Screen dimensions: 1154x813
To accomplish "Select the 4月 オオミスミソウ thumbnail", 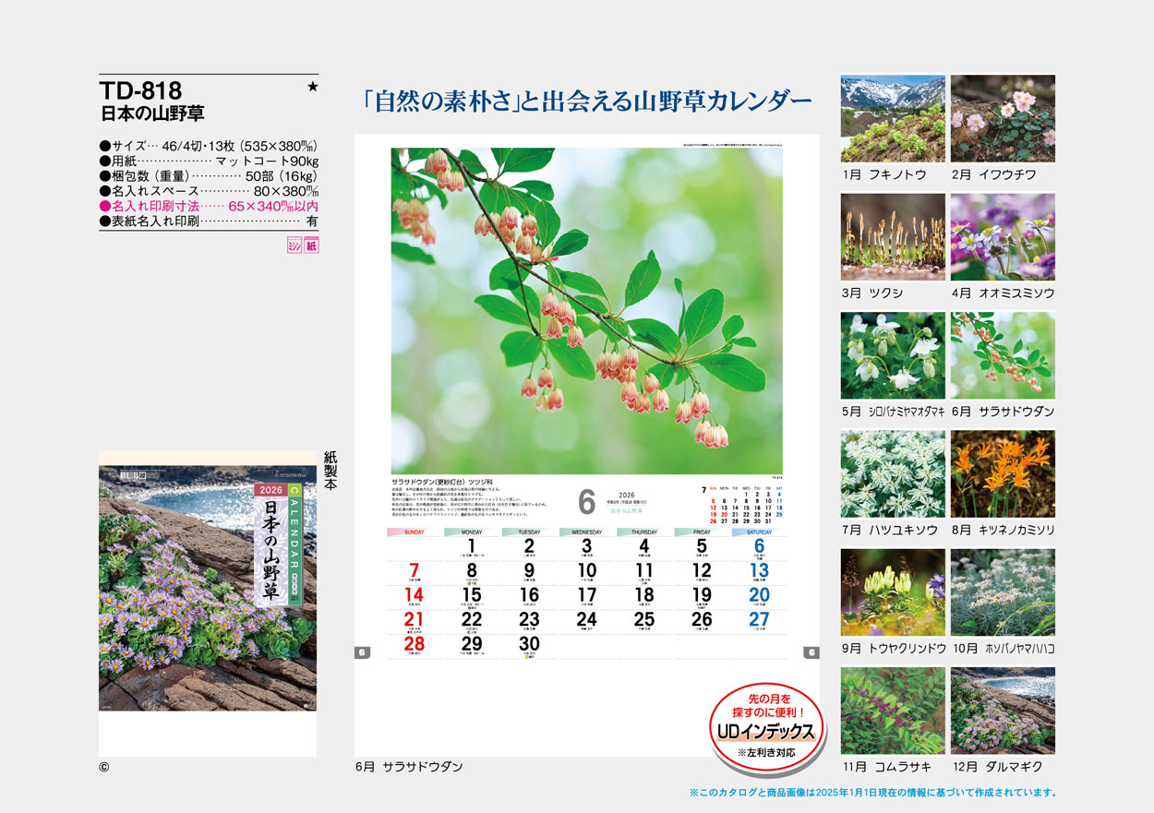I will [1003, 237].
